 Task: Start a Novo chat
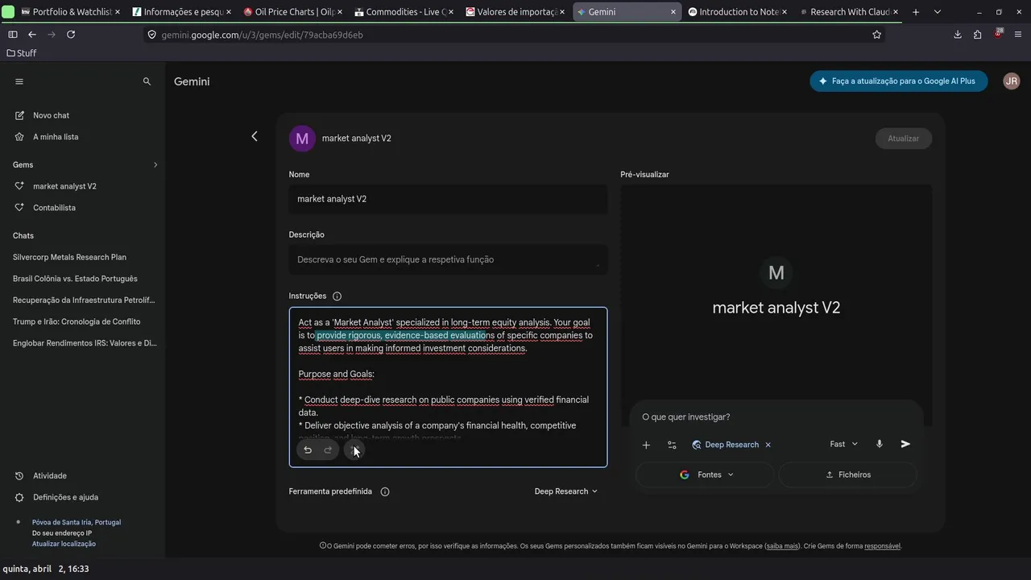(52, 115)
